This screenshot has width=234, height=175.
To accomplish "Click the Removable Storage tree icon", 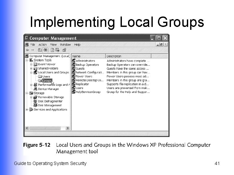I will [x=35, y=97].
